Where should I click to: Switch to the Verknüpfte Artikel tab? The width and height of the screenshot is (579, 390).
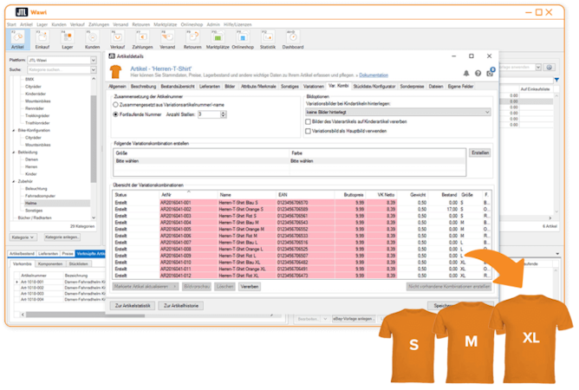click(90, 254)
